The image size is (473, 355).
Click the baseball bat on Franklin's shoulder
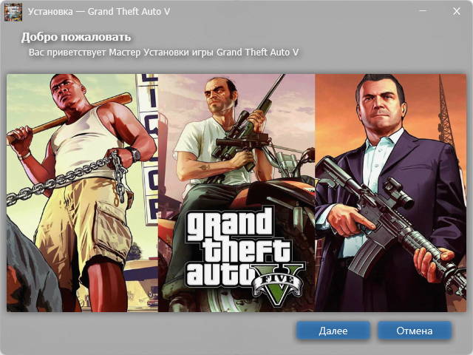pyautogui.click(x=69, y=118)
